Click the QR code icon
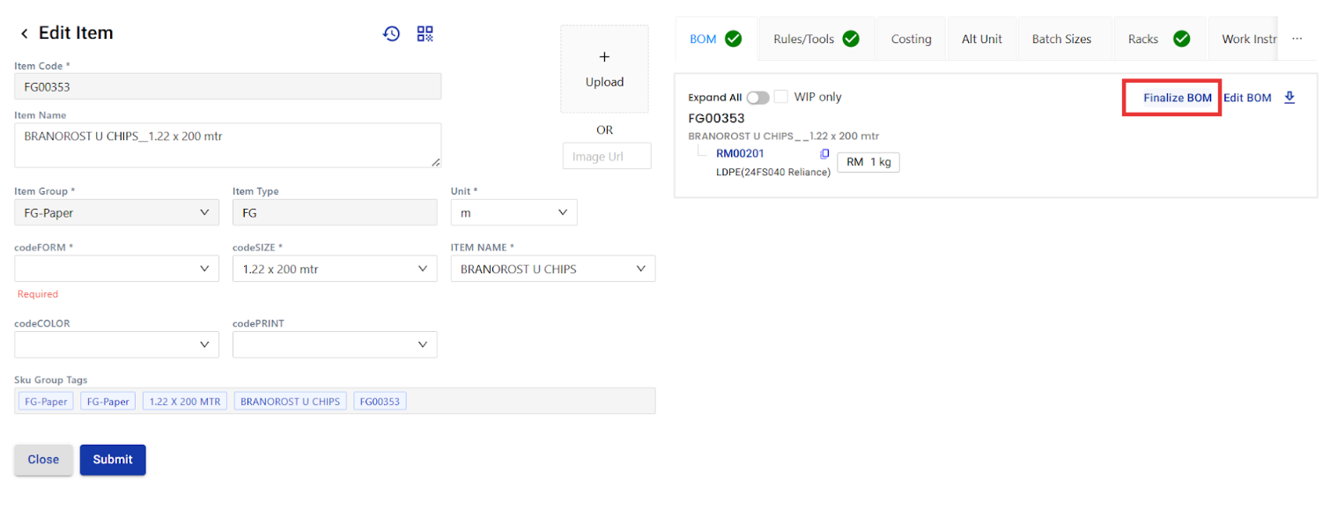 click(425, 33)
